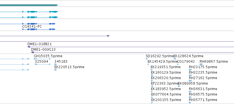
Task: Click the RH69867.5prime arrow glyph
Action: coord(201,64)
